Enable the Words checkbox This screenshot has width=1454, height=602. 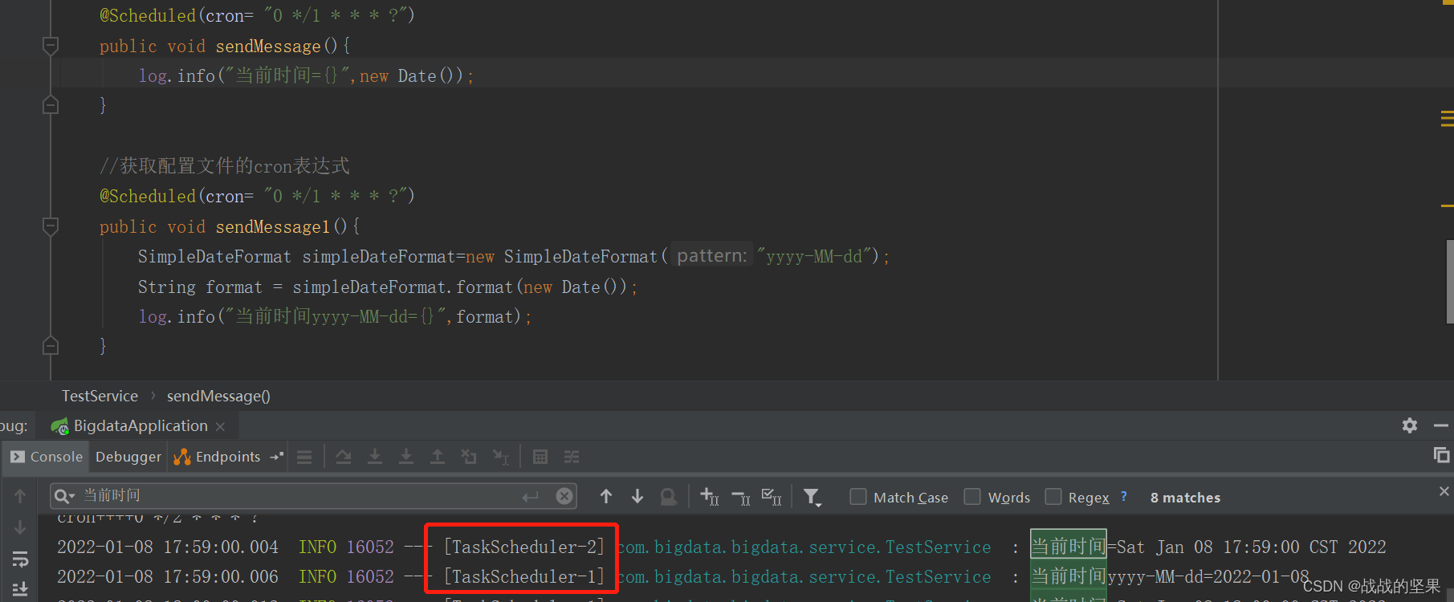tap(972, 497)
